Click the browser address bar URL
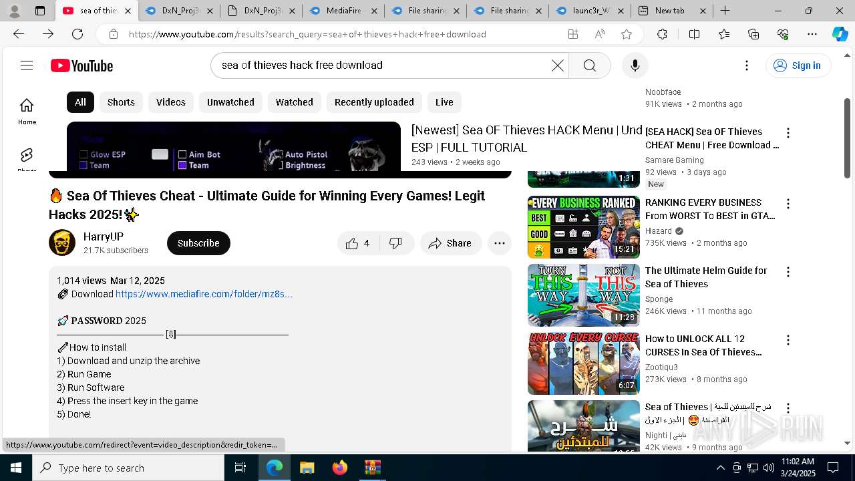 point(307,34)
